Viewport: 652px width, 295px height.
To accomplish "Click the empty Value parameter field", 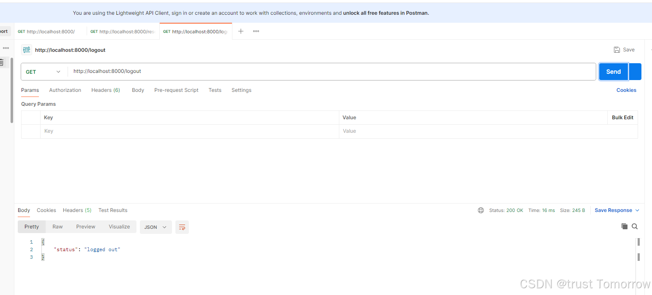I will point(488,131).
